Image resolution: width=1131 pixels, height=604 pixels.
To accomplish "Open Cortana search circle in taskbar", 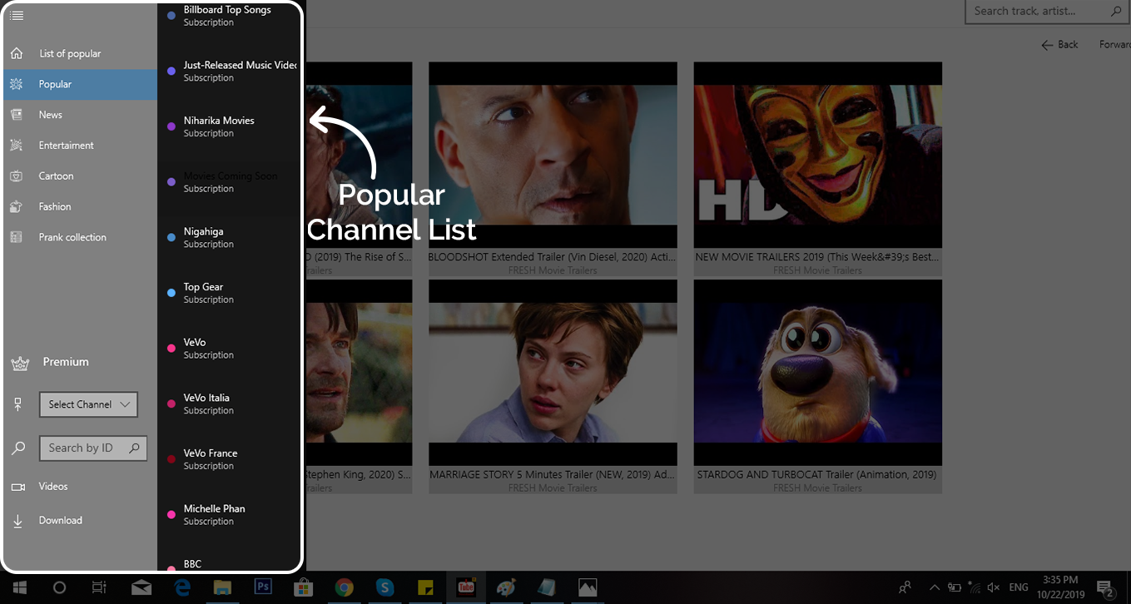I will pyautogui.click(x=59, y=587).
